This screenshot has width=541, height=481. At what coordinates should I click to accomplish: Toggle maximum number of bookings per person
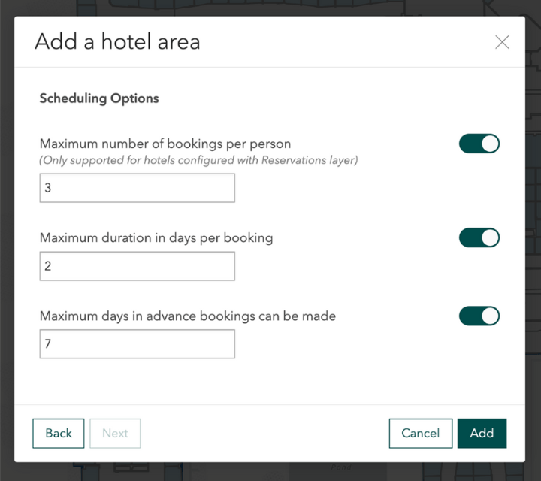479,144
